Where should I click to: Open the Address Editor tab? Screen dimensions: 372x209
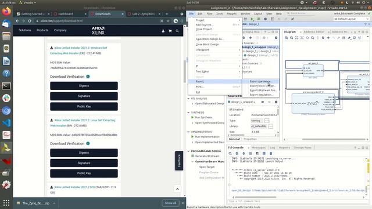(314, 32)
